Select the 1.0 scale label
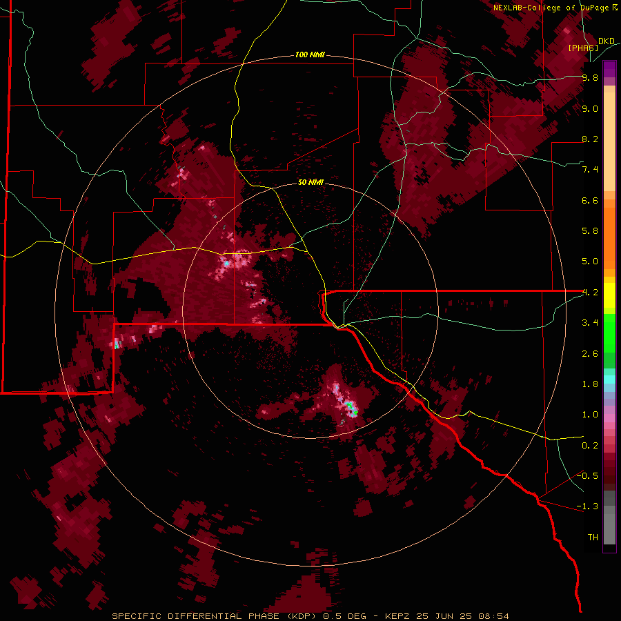Image resolution: width=621 pixels, height=621 pixels. [590, 415]
